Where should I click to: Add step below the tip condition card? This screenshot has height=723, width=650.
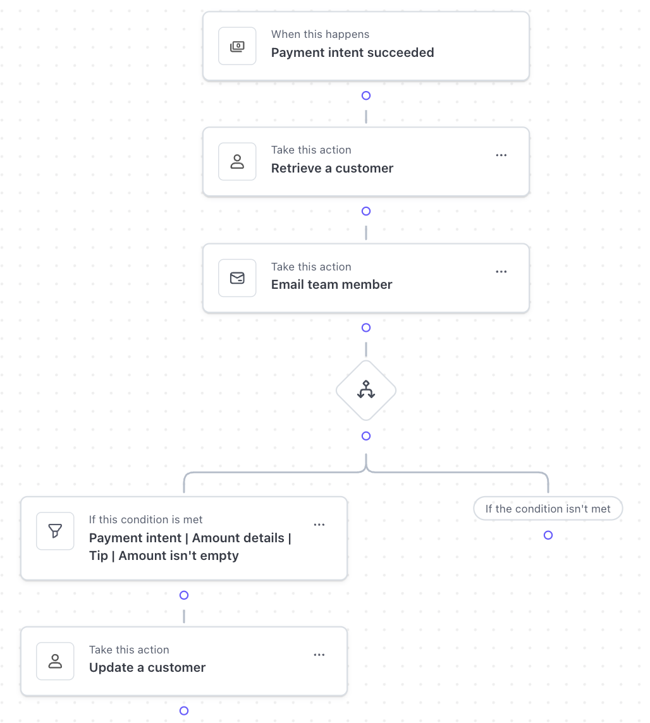coord(184,595)
